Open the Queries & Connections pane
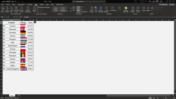176x99 pixels. coord(43,7)
